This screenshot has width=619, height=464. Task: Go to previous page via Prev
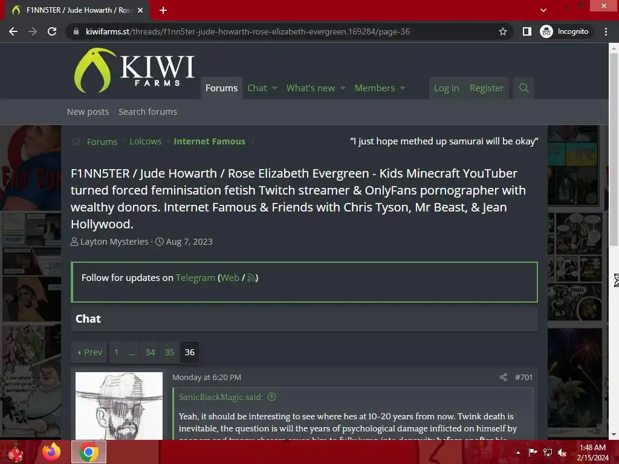tap(90, 352)
